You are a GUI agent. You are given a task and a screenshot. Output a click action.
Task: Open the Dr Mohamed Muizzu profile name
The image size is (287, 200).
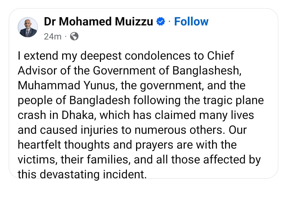(98, 22)
